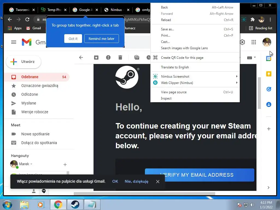Go back to inbox arrow
The height and width of the screenshot is (210, 280).
pyautogui.click(x=81, y=57)
